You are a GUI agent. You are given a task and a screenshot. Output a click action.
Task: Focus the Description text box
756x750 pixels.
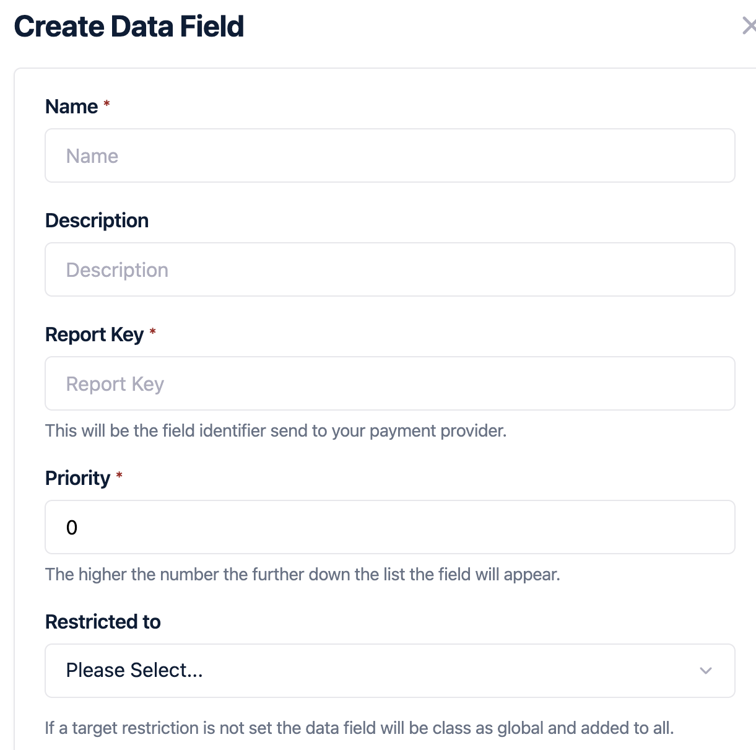[389, 269]
